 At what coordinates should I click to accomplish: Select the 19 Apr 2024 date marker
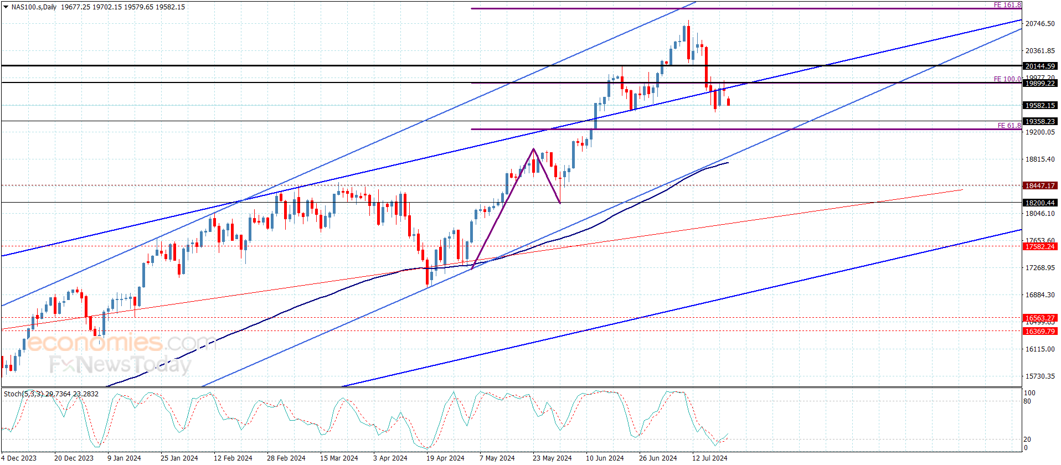[445, 458]
